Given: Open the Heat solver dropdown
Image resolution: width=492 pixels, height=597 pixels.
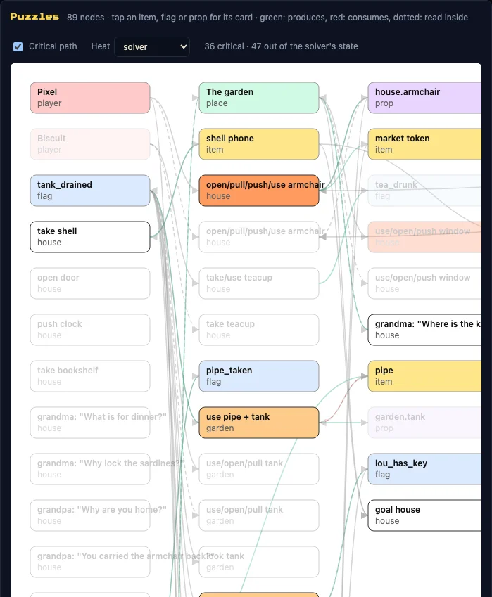Looking at the screenshot, I should click(x=151, y=47).
